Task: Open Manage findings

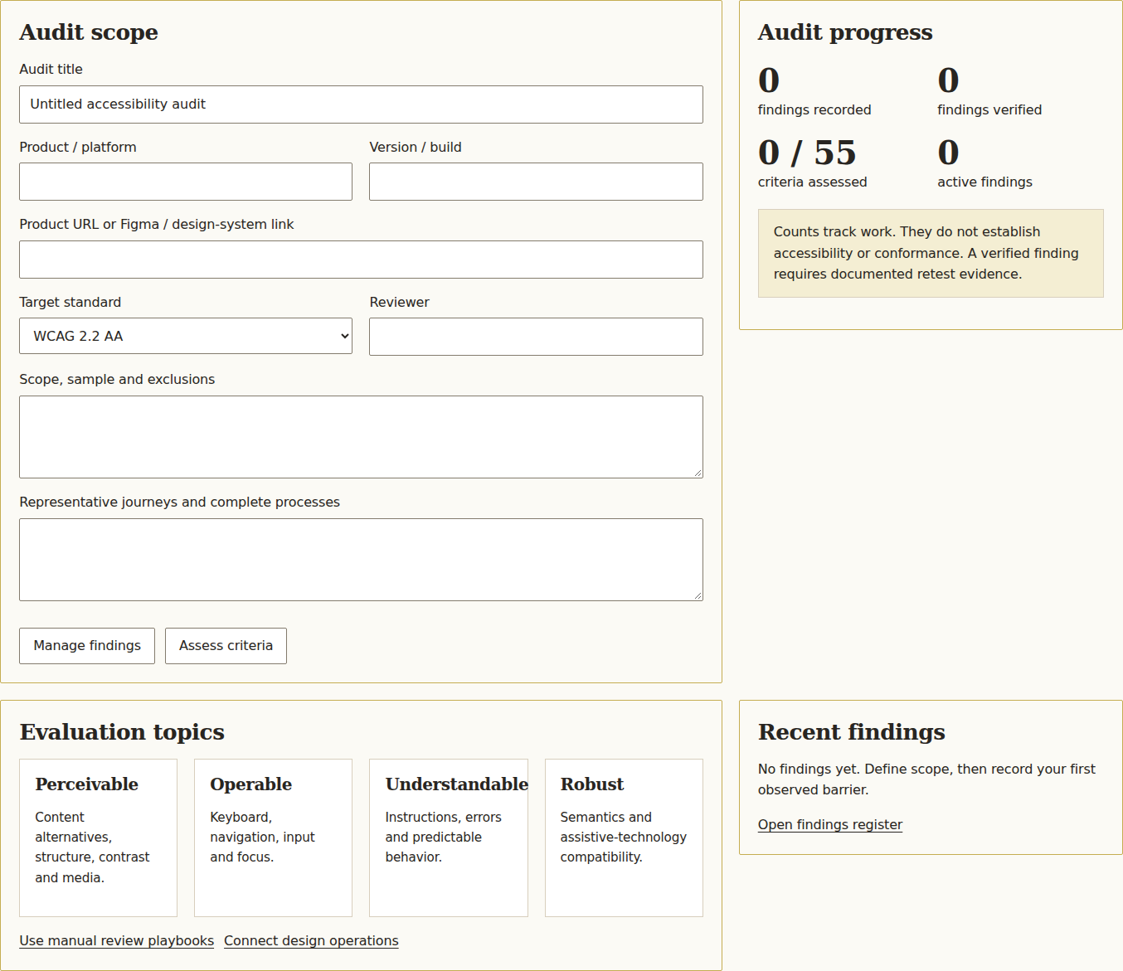Action: 87,646
